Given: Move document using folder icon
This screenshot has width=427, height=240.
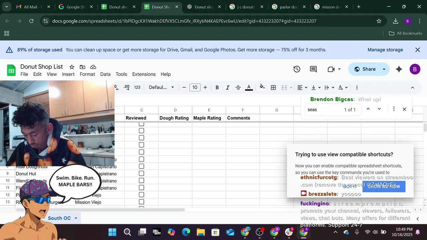Looking at the screenshot, I should tap(82, 67).
